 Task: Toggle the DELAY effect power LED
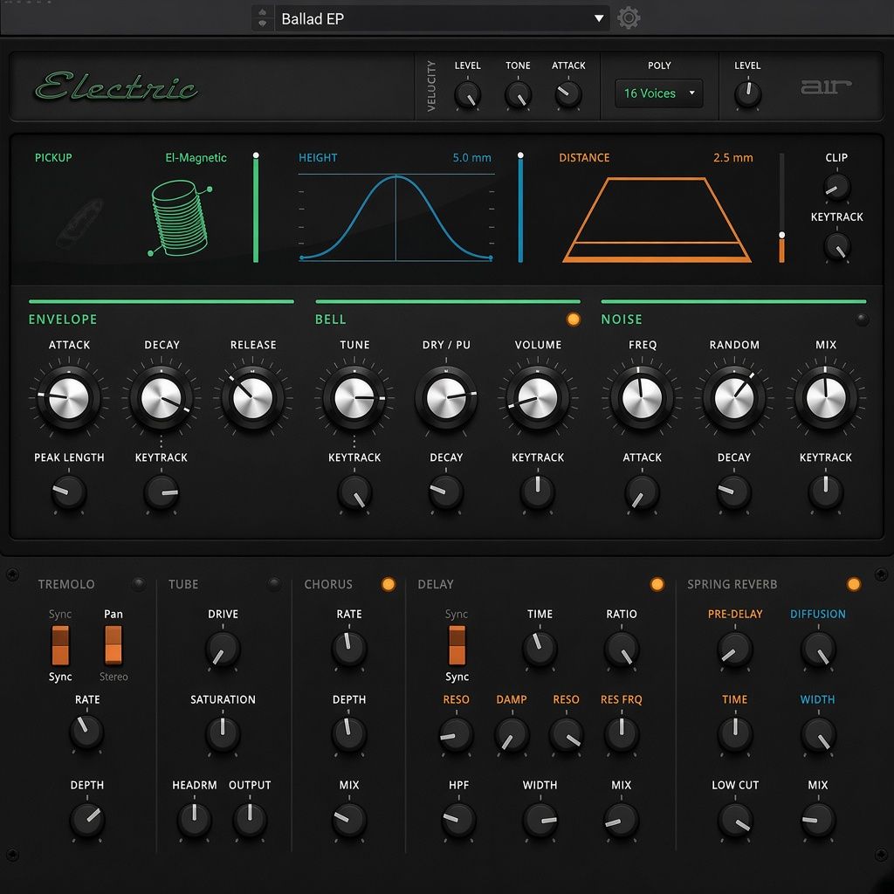click(657, 584)
